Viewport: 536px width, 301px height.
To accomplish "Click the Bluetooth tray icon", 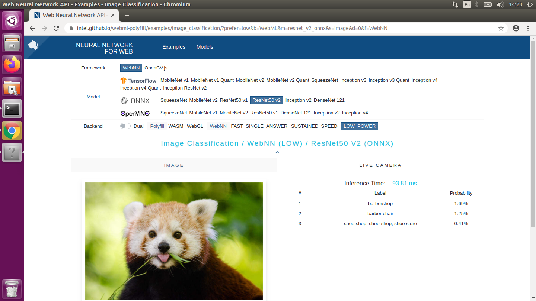I will (x=477, y=4).
